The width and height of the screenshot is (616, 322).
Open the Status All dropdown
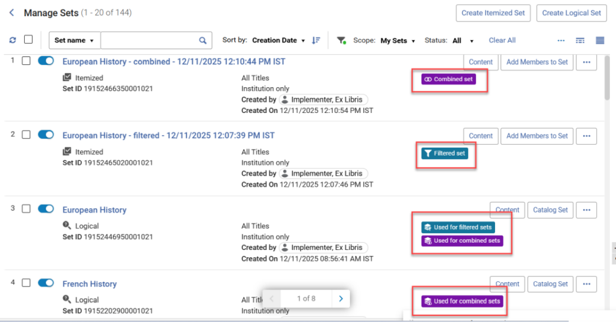[x=463, y=41]
